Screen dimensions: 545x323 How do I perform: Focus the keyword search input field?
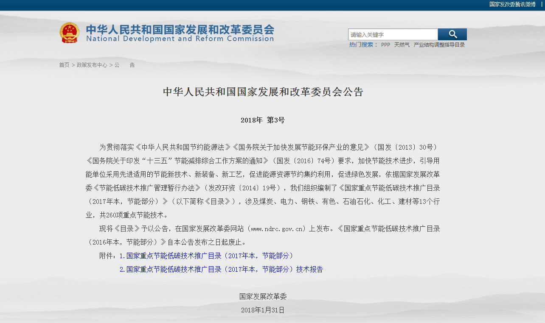click(x=393, y=35)
